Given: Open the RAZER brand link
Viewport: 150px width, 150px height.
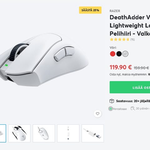Looking at the screenshot, I should pos(115,11).
